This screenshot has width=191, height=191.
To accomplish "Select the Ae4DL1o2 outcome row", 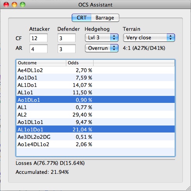I will 95,70.
